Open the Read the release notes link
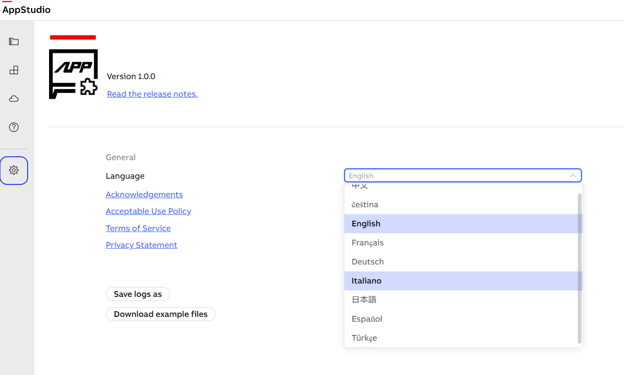Image resolution: width=624 pixels, height=375 pixels. coord(152,94)
